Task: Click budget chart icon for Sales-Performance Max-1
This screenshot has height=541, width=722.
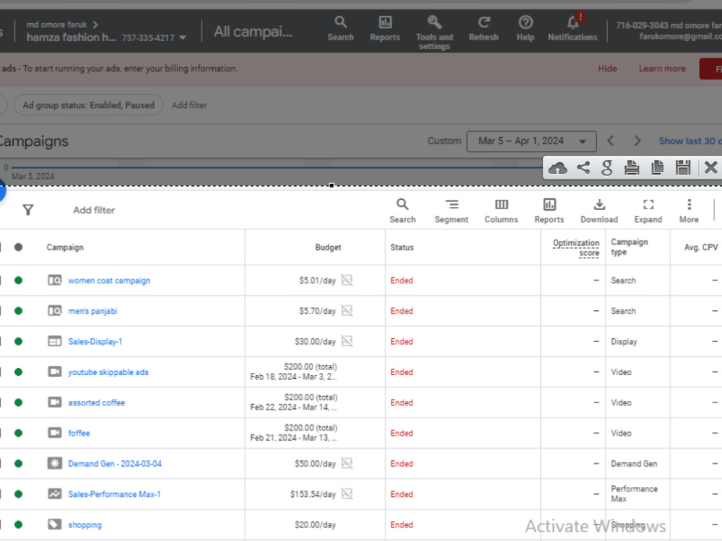Action: [x=347, y=493]
